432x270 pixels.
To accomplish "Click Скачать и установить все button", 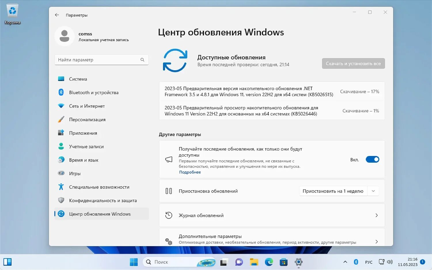I will point(353,63).
